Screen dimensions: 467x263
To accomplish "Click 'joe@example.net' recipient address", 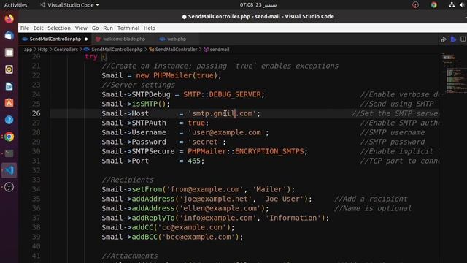I will (216, 199).
